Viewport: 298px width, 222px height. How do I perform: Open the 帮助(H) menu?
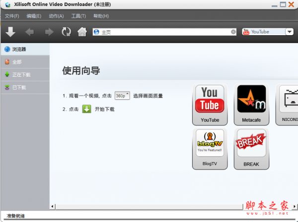pos(101,16)
